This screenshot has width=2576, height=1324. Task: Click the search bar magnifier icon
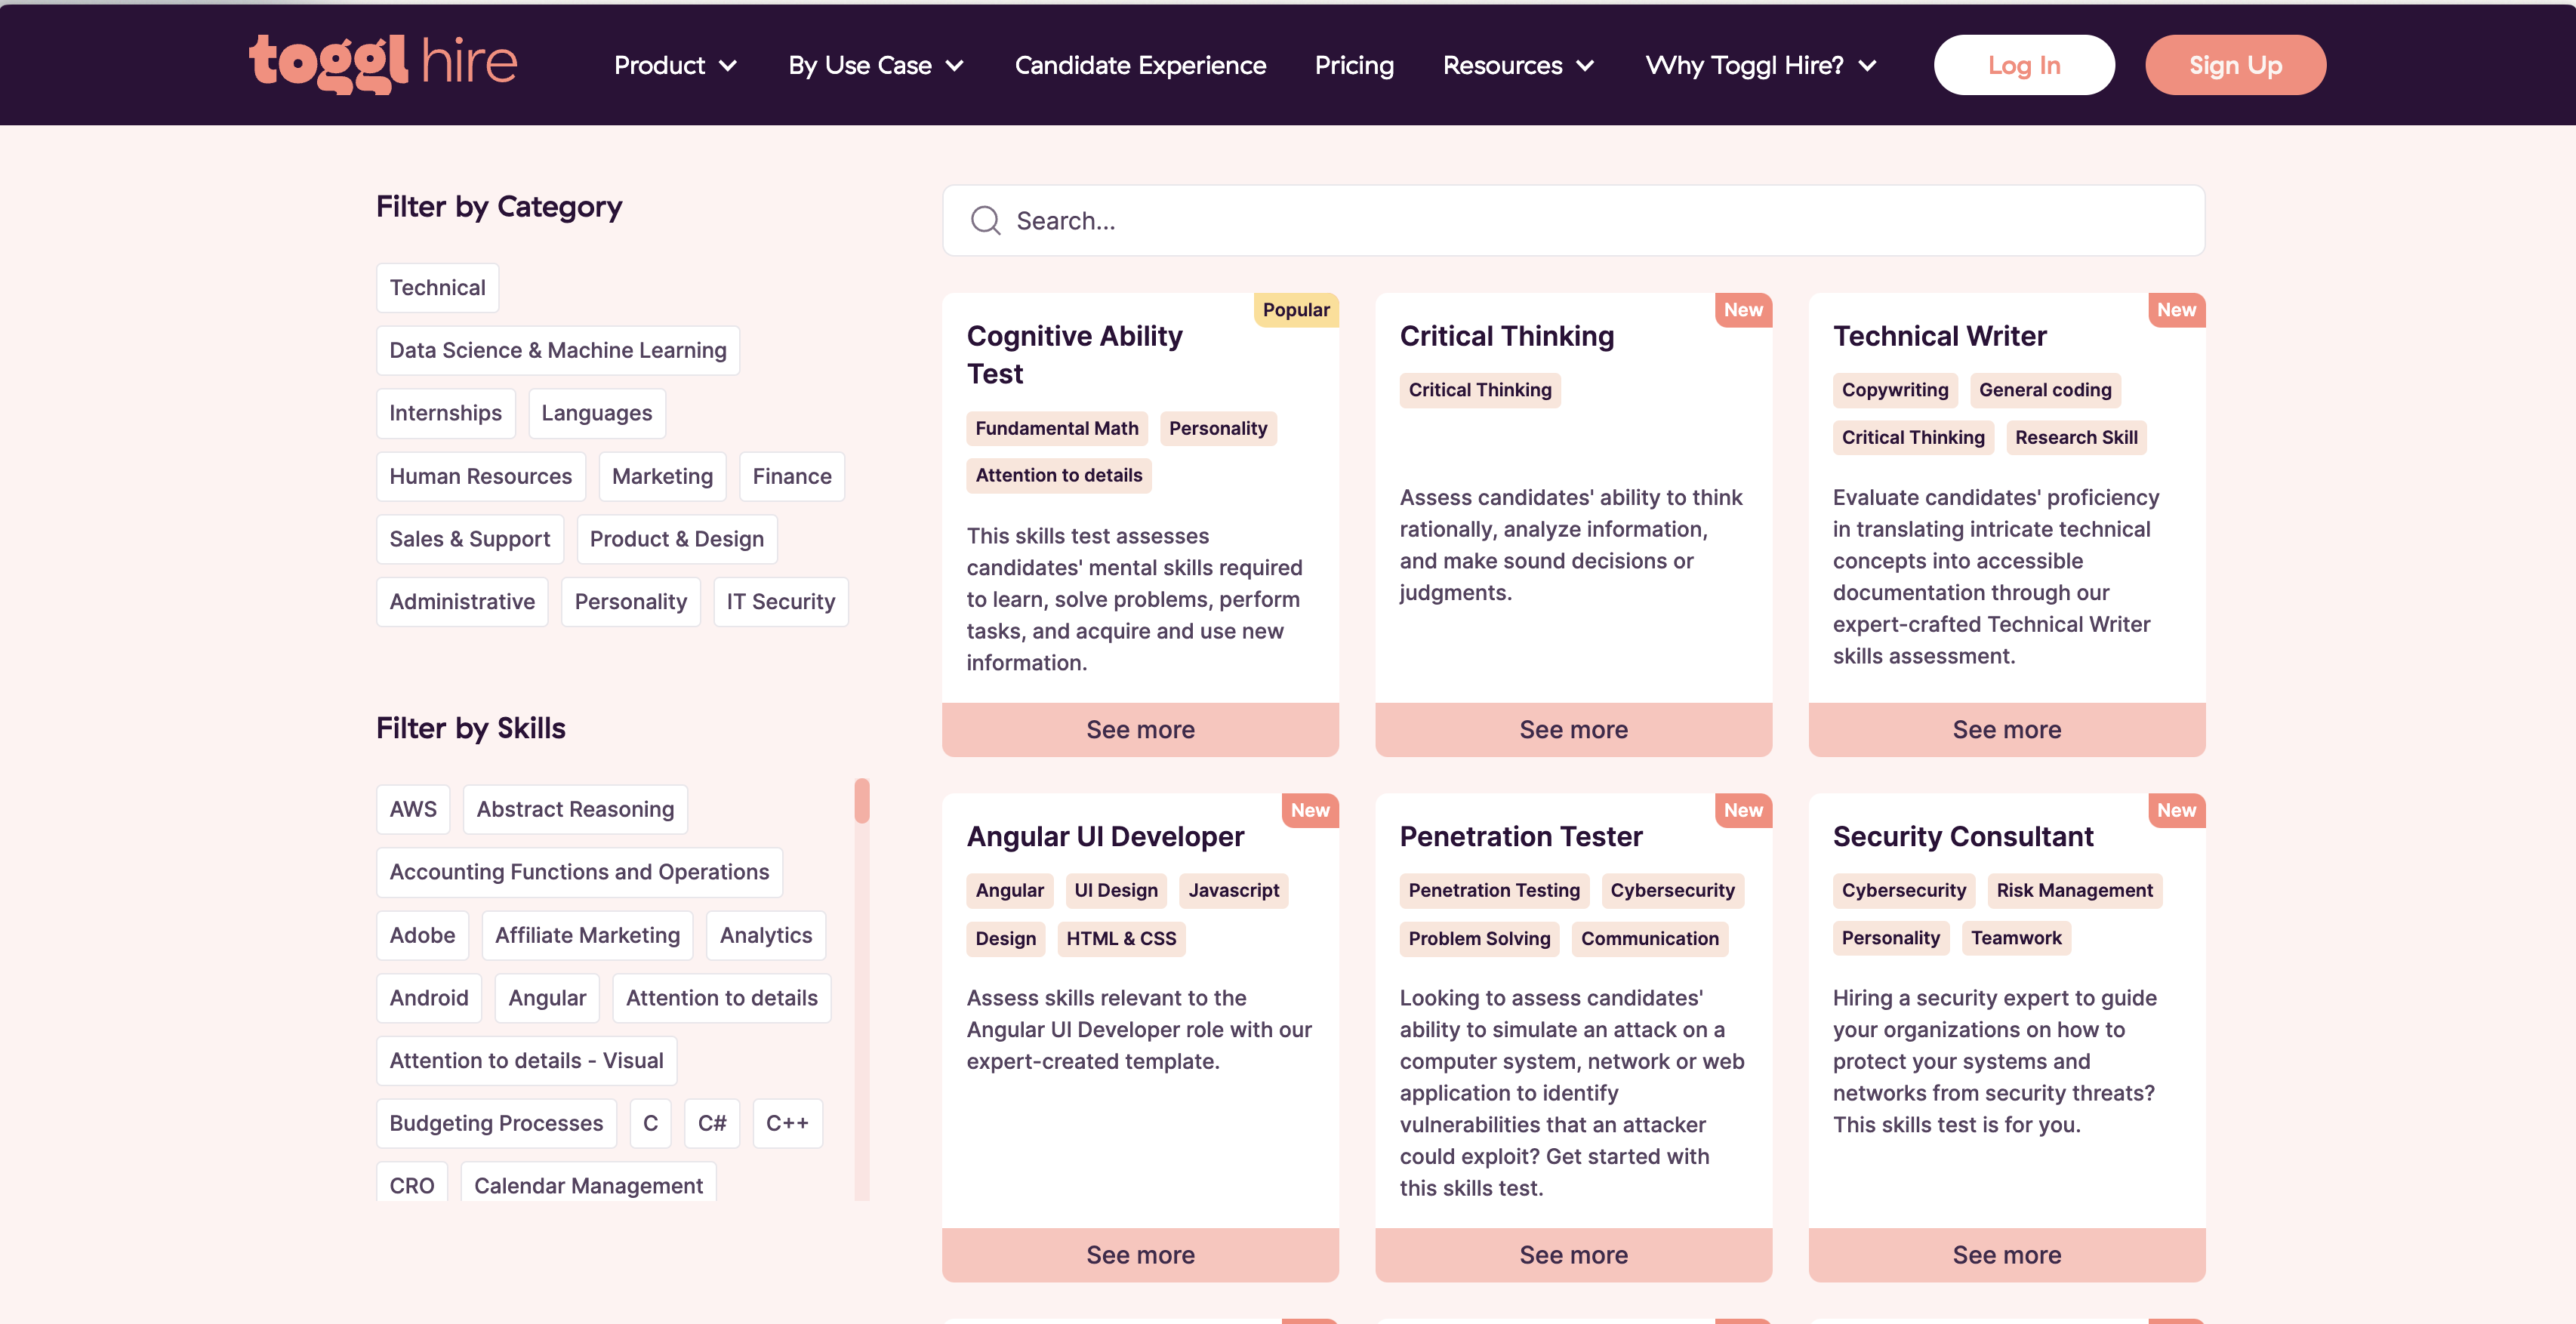point(984,221)
